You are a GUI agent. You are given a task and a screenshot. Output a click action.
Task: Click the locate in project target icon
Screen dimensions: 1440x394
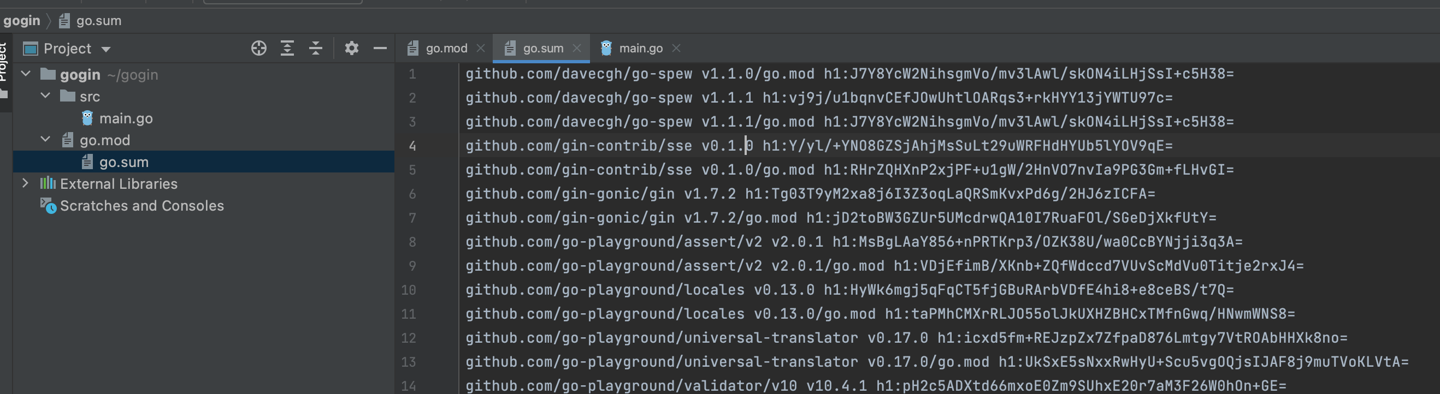point(258,49)
